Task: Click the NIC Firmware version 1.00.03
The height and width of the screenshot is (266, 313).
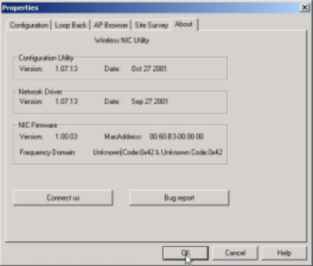Action: tap(66, 137)
